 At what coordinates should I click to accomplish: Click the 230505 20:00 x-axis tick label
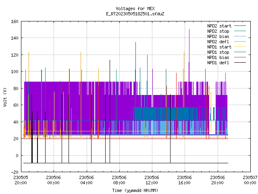point(21,180)
